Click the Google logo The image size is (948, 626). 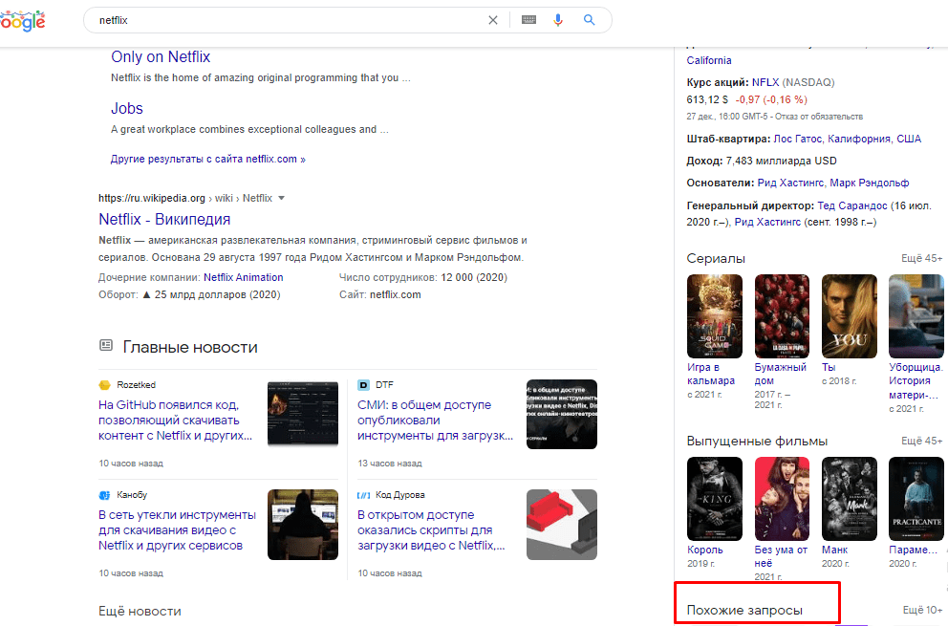(22, 21)
